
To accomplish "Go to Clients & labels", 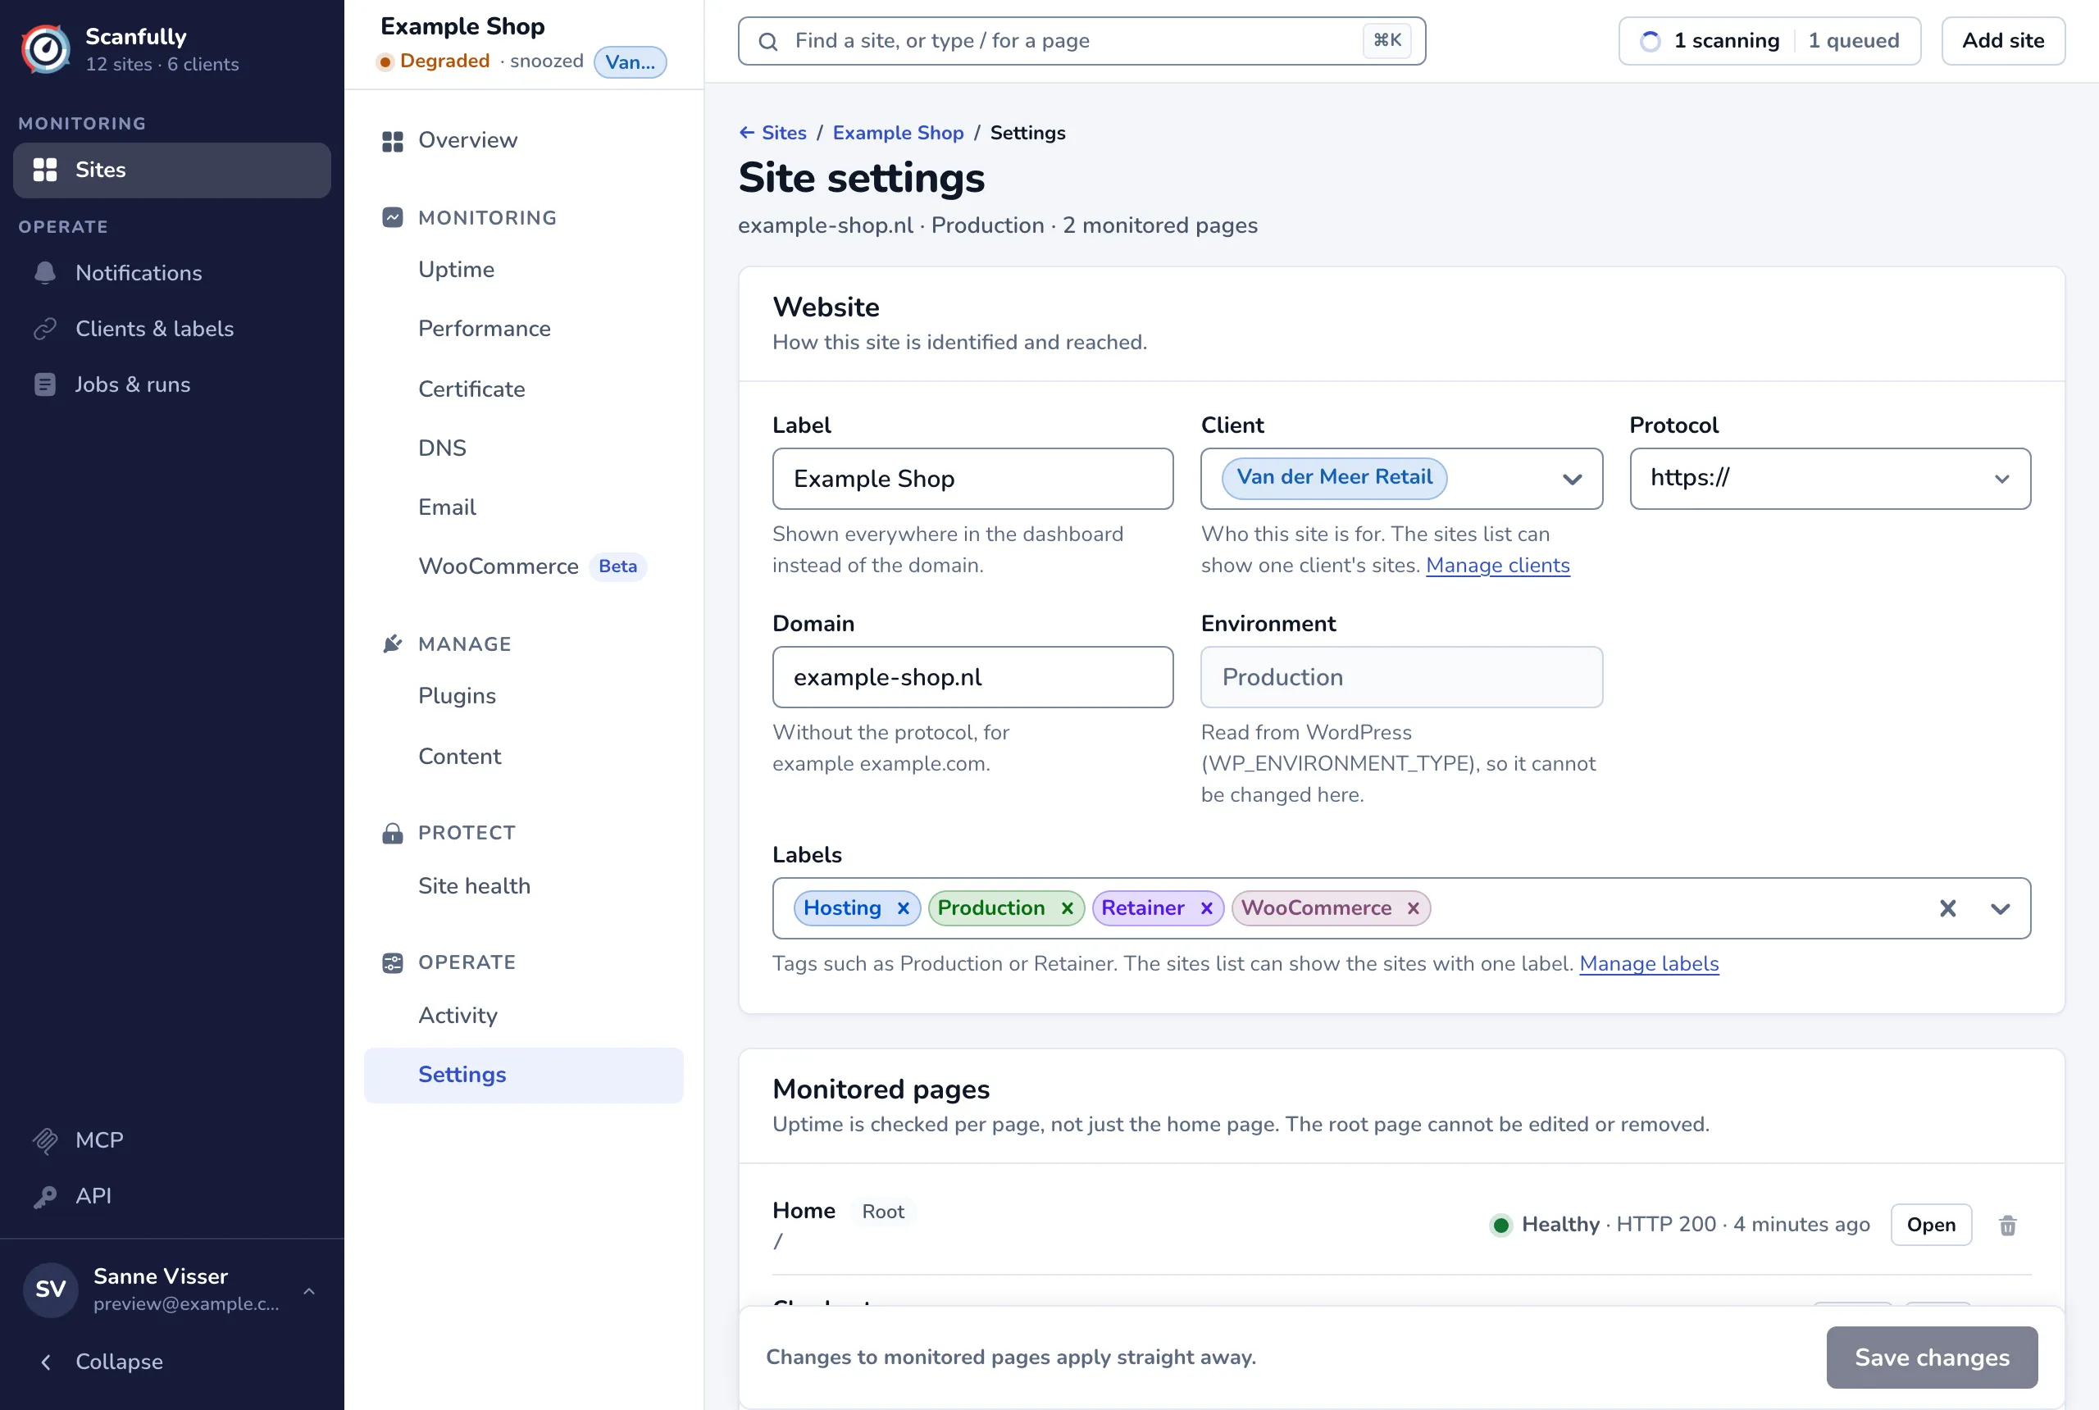I will [171, 328].
